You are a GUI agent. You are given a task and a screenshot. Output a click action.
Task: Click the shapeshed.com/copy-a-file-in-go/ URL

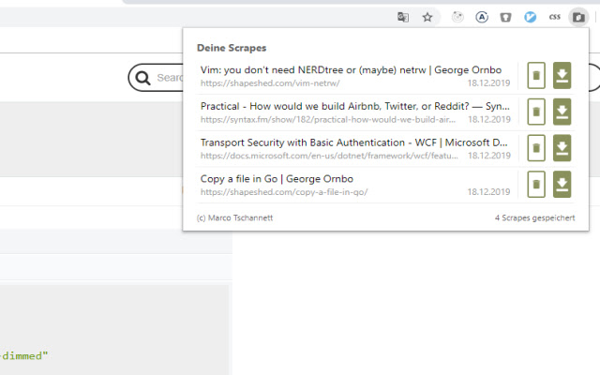pyautogui.click(x=284, y=192)
